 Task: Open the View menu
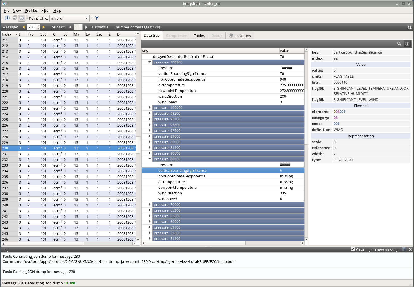(x=17, y=10)
